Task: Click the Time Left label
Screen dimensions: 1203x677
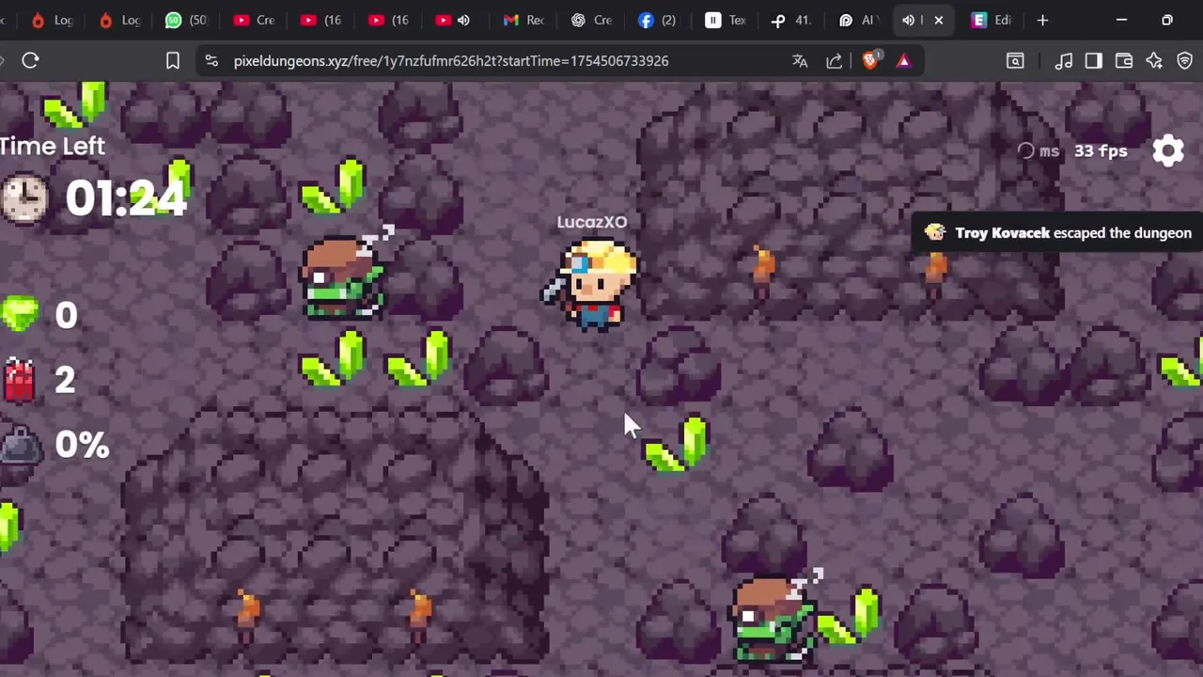Action: [53, 146]
